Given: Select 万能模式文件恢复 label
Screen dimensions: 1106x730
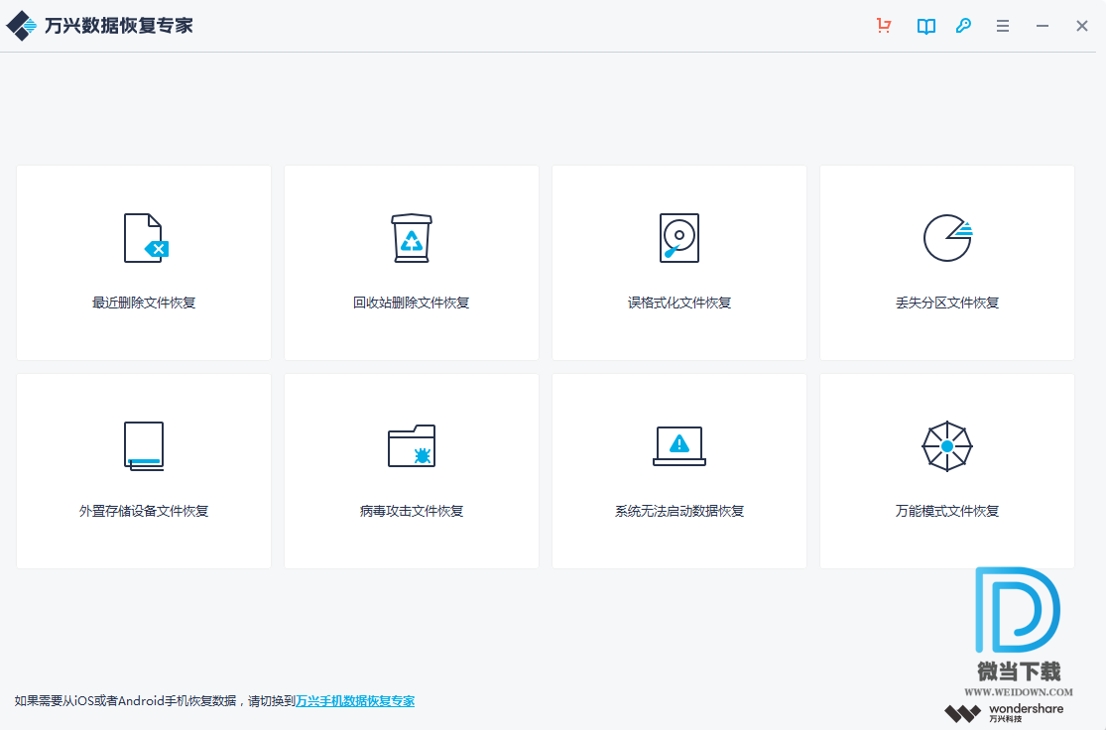Looking at the screenshot, I should [x=947, y=511].
